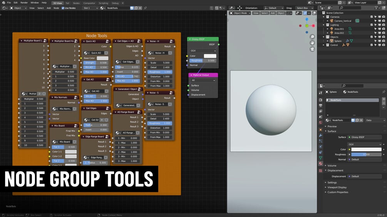Select the Camera_Vertical item in outliner

pos(343,21)
